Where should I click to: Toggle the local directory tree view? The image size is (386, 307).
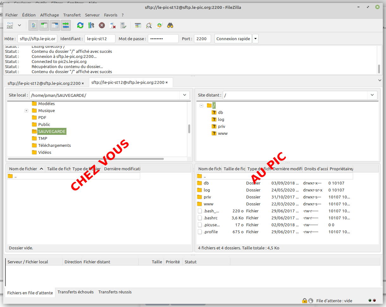pyautogui.click(x=44, y=25)
